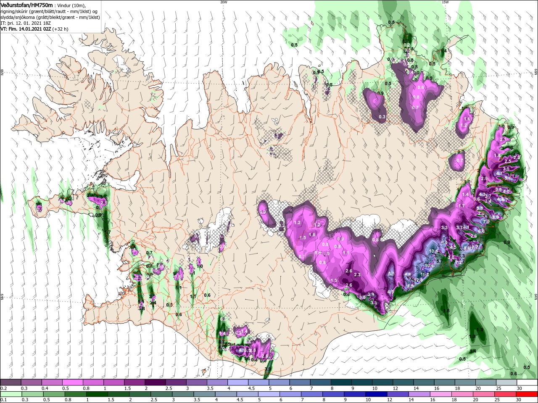Pick the white 30+ snow legend swatch
This screenshot has width=538, height=403.
[x=526, y=382]
